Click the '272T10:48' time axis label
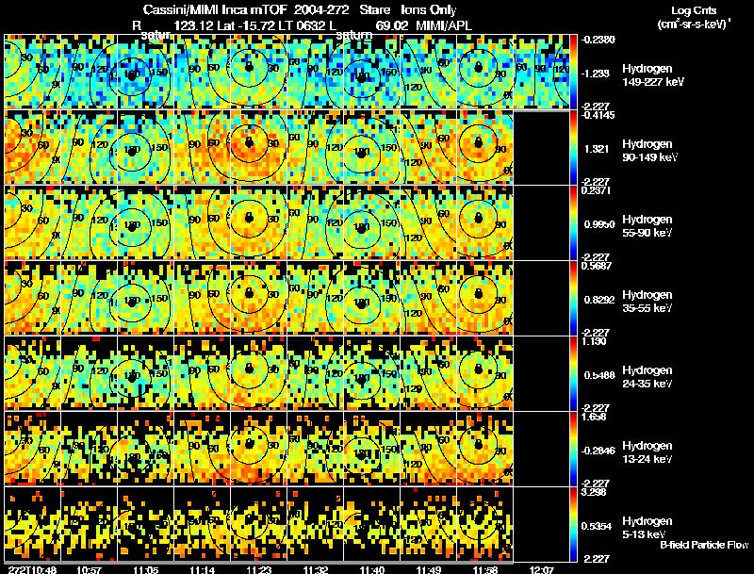 (32, 570)
